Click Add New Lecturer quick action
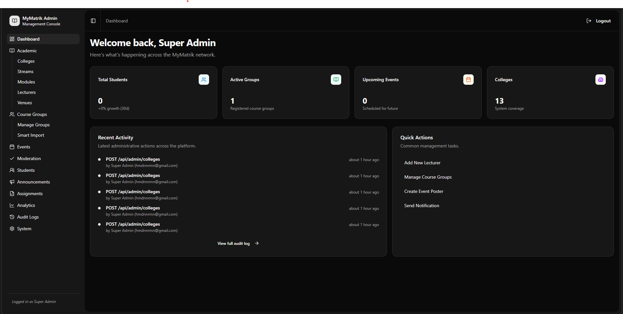The image size is (623, 314). 422,162
